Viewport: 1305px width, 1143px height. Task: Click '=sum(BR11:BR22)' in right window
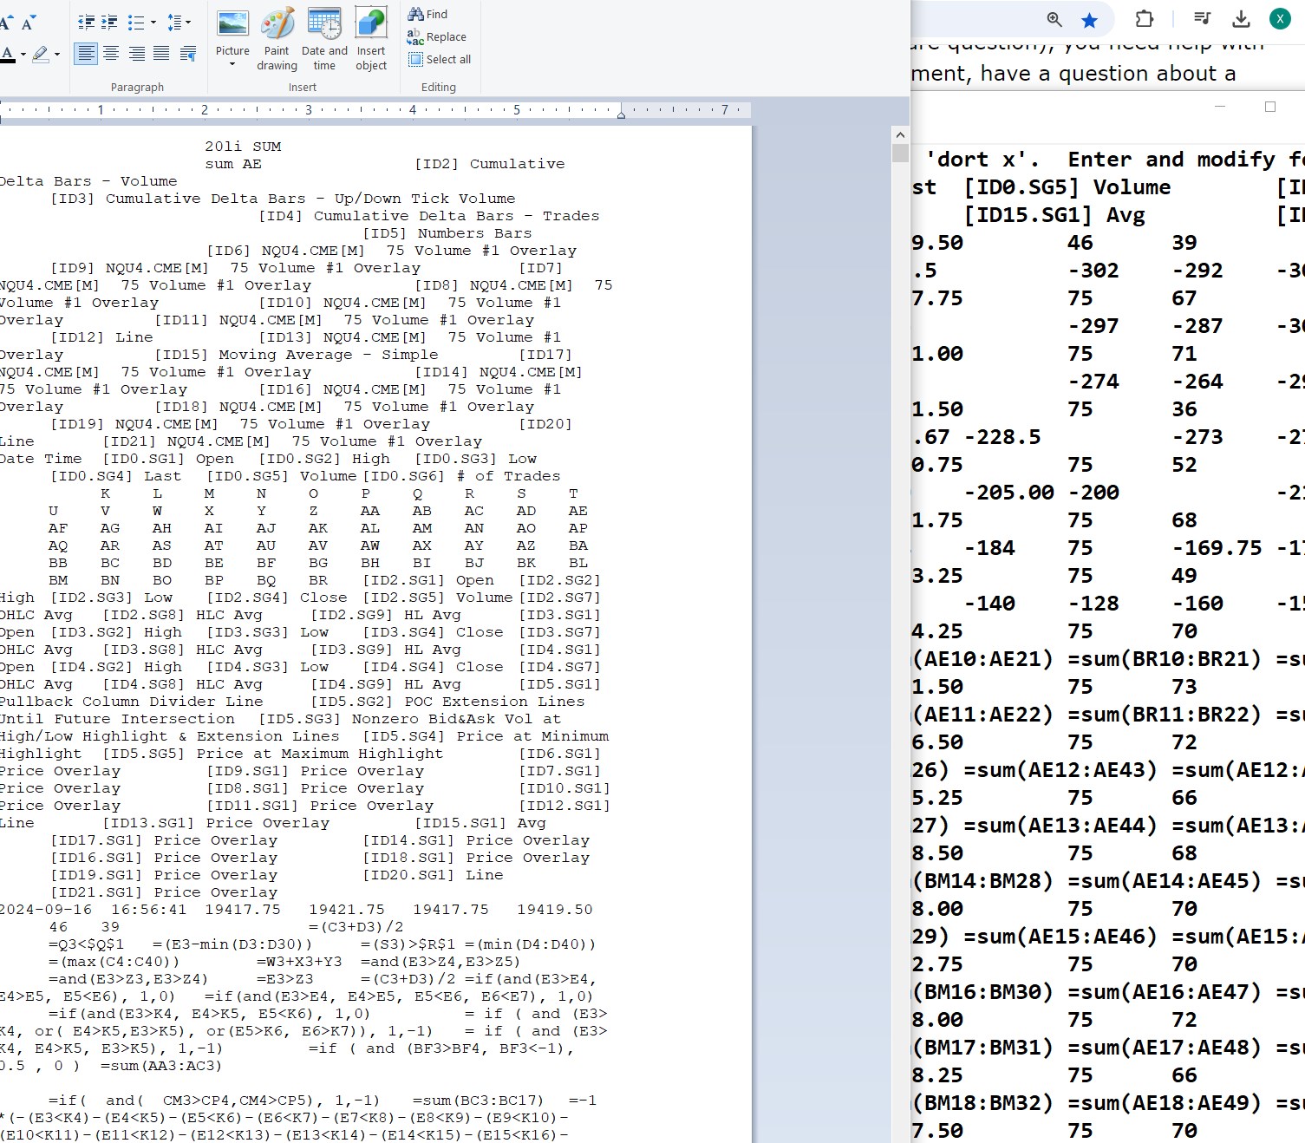pyautogui.click(x=1164, y=715)
